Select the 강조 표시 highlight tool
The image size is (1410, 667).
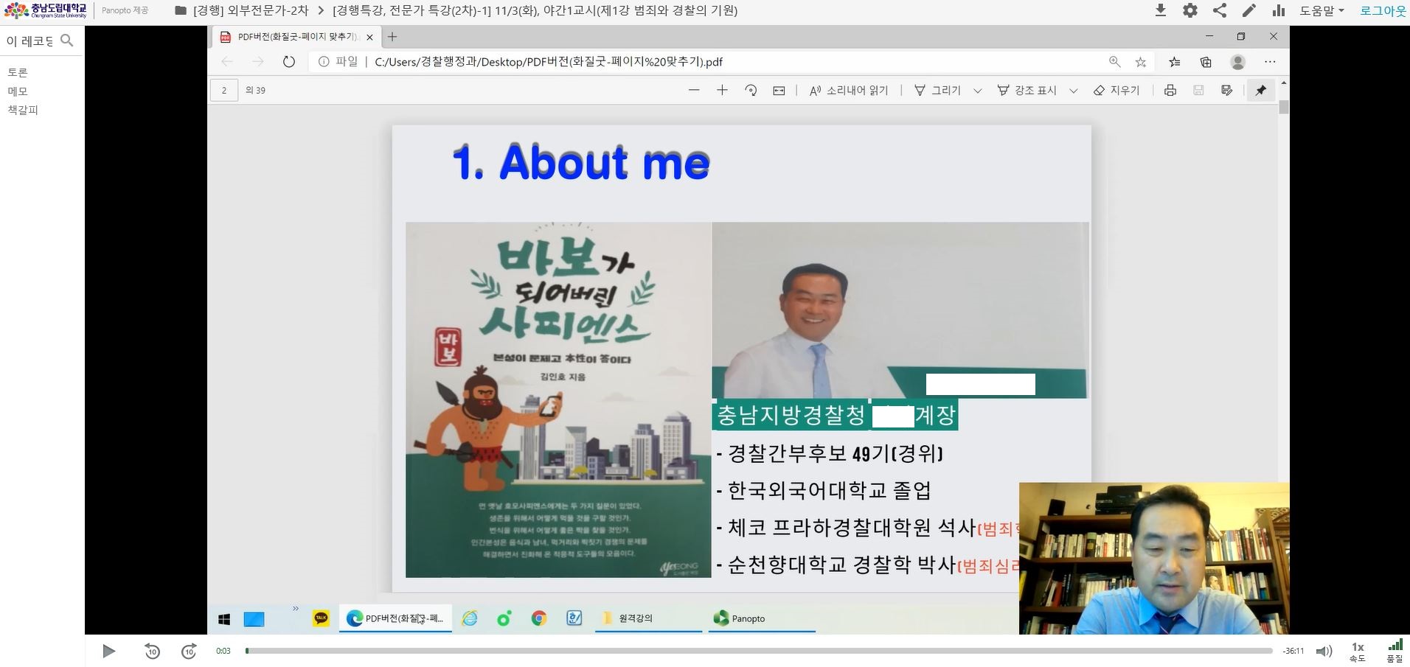click(1027, 90)
